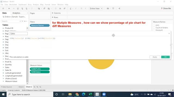Image resolution: width=174 pixels, height=97 pixels.
Task: Select the Quantity field
Action: (8, 65)
